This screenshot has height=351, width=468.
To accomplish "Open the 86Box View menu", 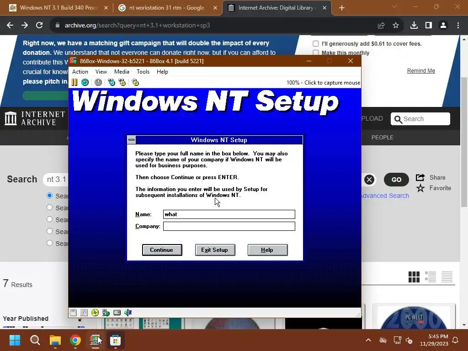I will [x=101, y=72].
